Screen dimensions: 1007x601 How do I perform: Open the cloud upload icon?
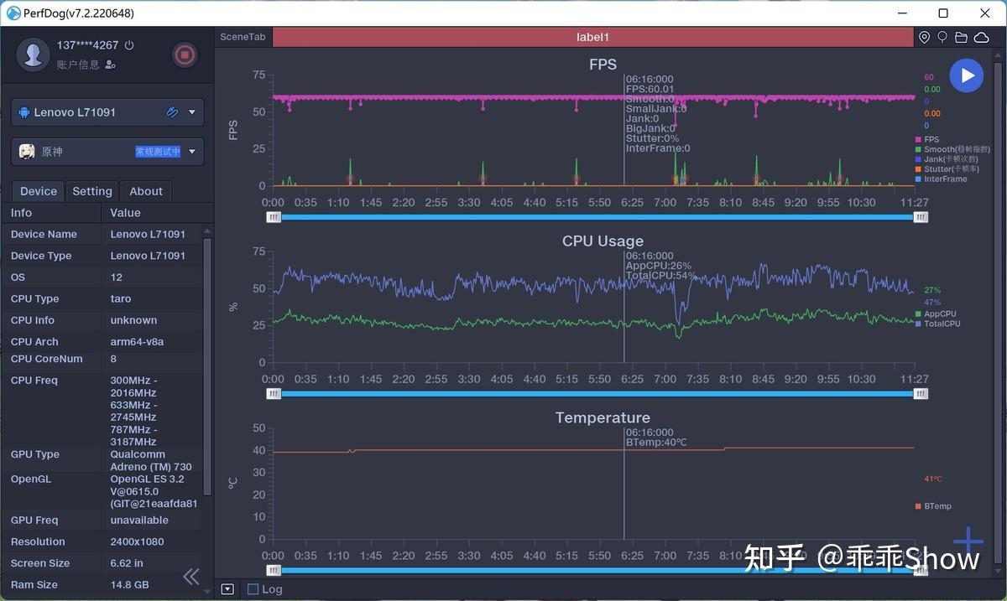pyautogui.click(x=980, y=38)
